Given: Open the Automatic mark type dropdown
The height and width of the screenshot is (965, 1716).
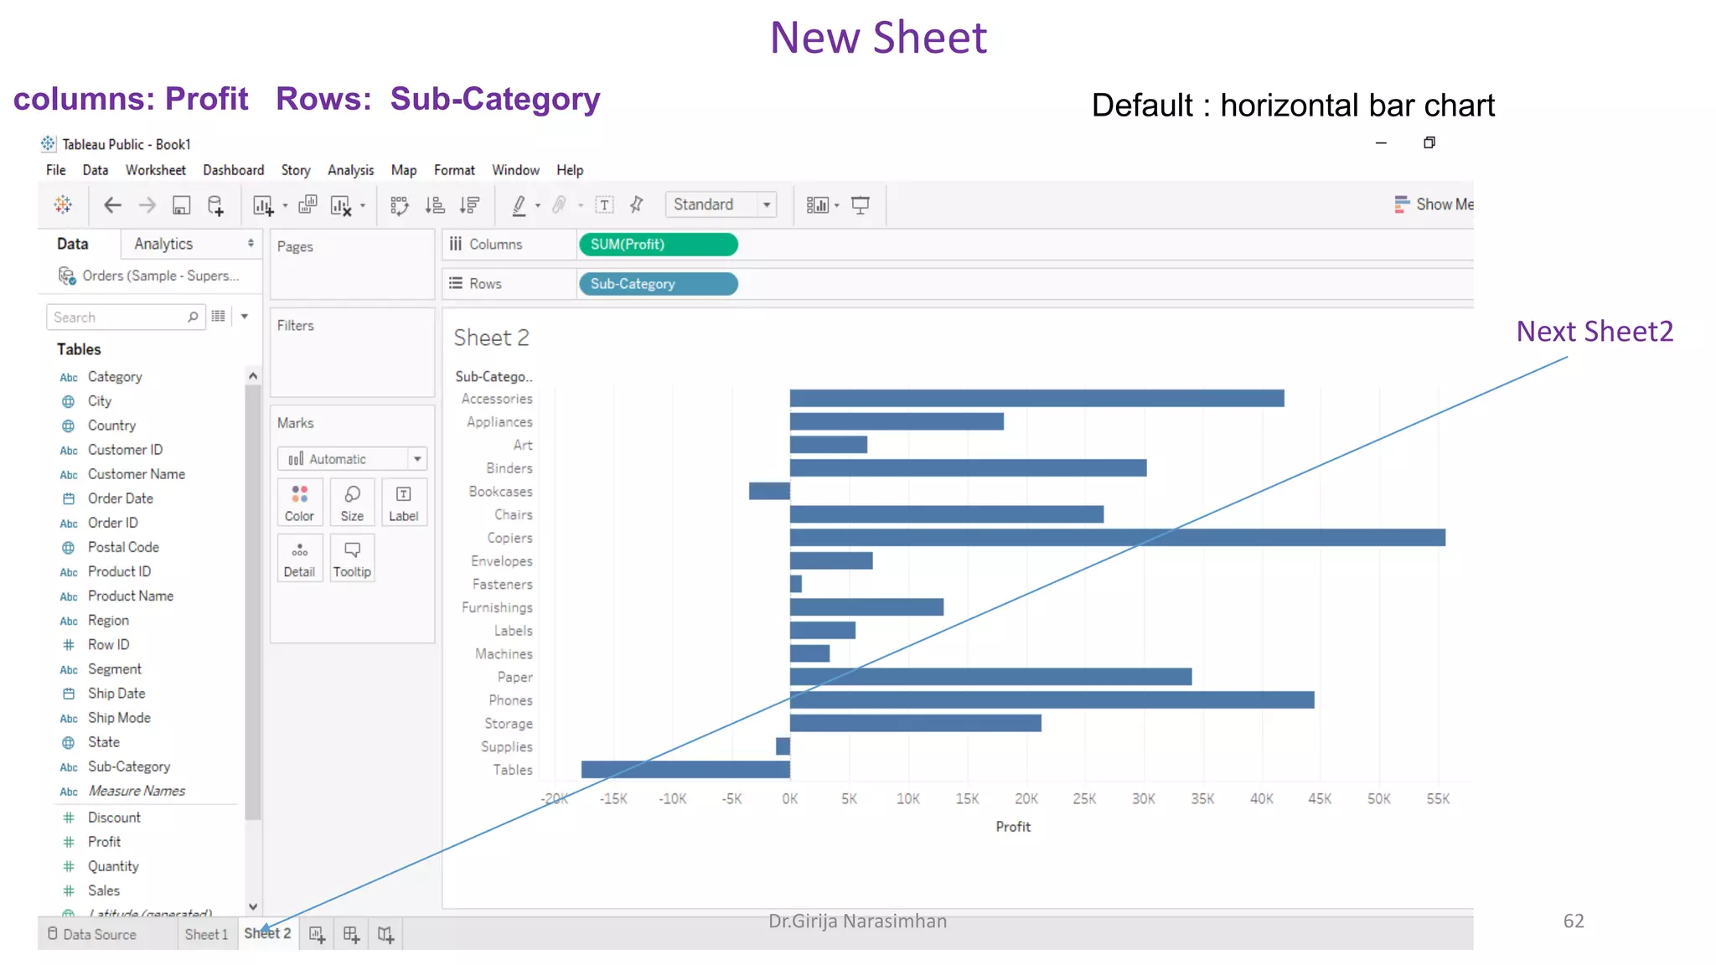Looking at the screenshot, I should [x=352, y=459].
